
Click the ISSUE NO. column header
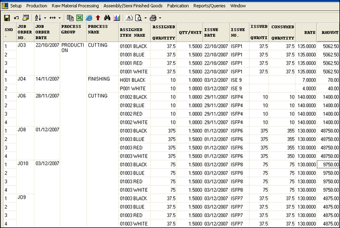tap(240, 32)
